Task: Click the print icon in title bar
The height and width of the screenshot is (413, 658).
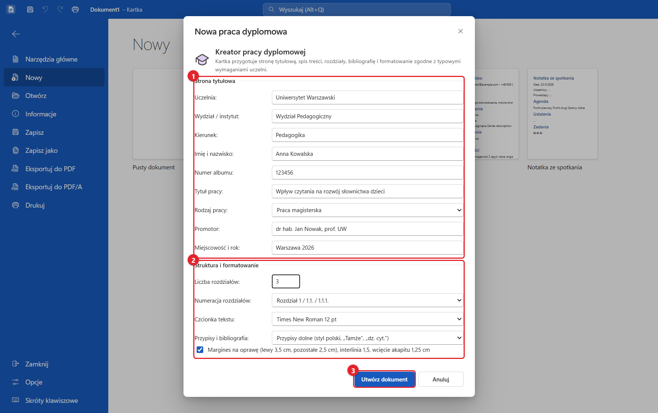Action: pos(75,9)
